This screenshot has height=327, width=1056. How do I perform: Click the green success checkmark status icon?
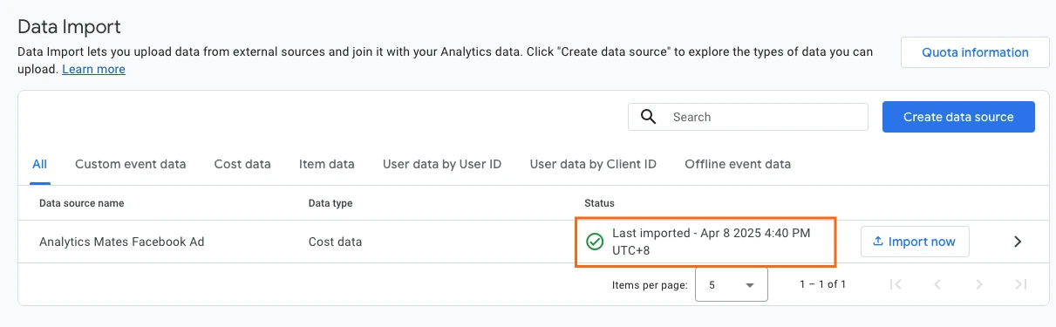click(x=595, y=242)
